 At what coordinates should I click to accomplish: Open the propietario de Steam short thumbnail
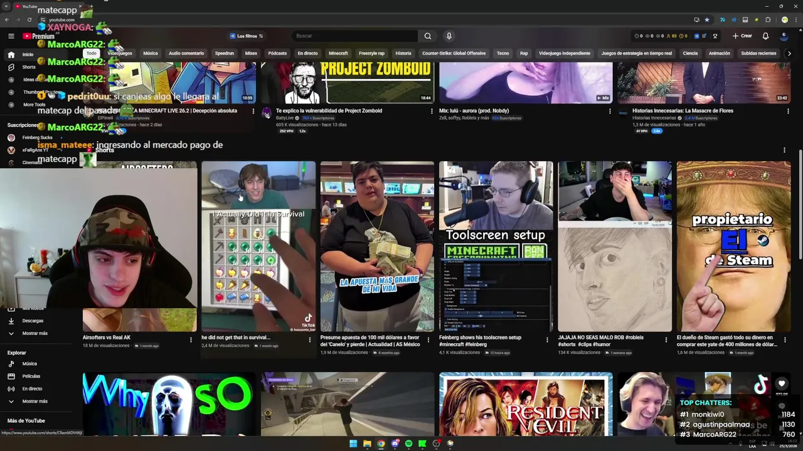click(734, 246)
